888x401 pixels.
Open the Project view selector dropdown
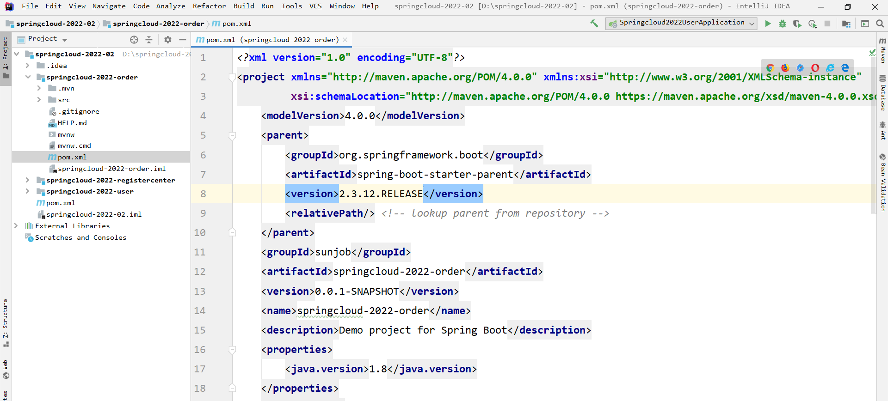tap(43, 39)
